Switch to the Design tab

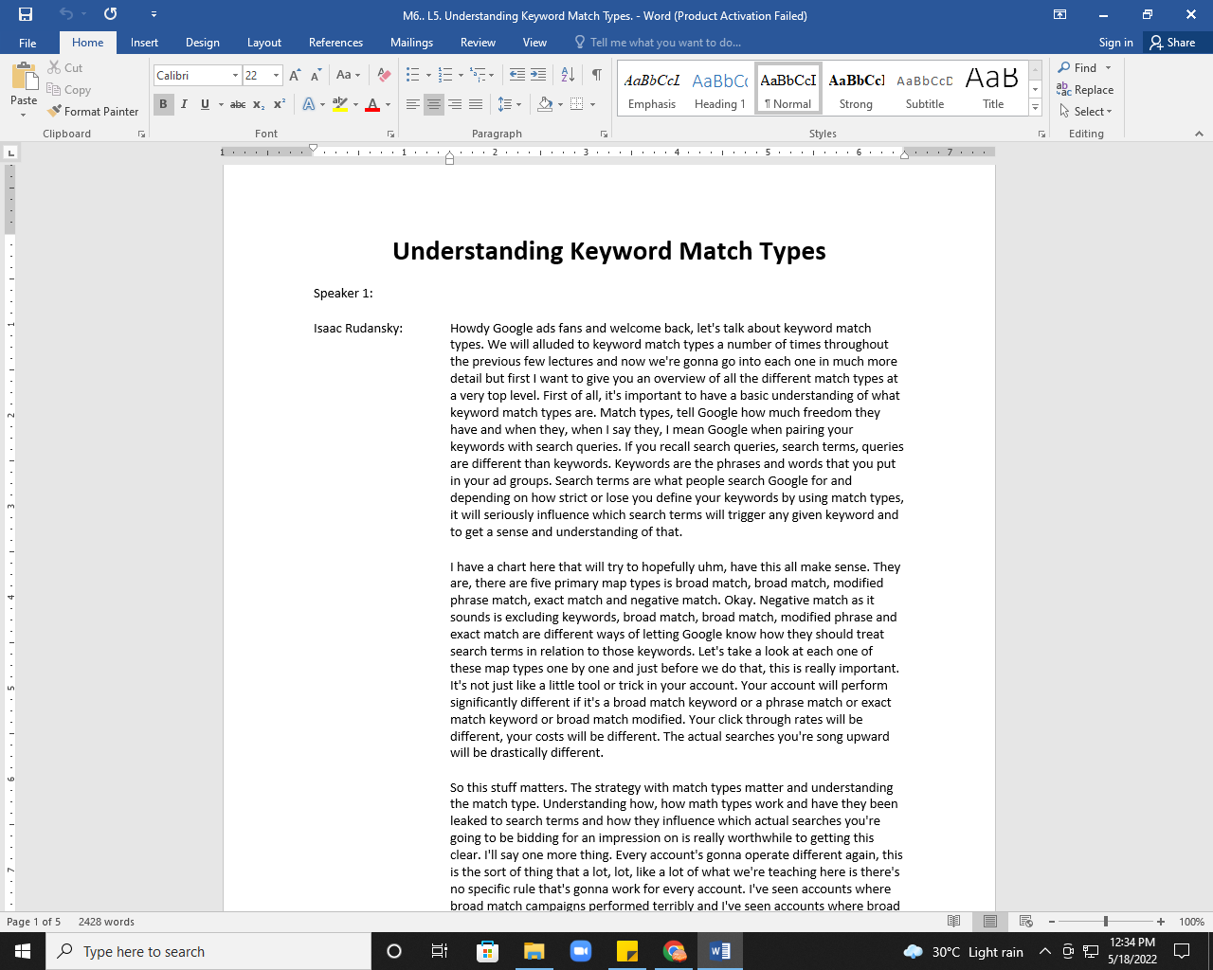(x=203, y=43)
